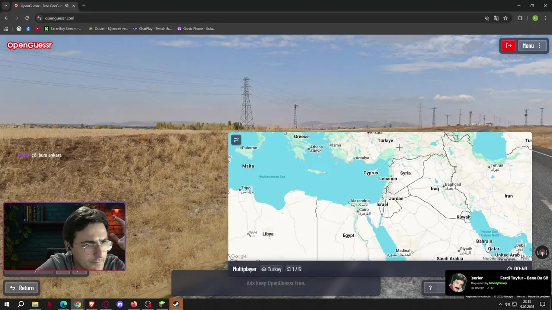Open Minecraft block icon in the taskbar
Viewport: 552px width, 310px height.
pos(162,304)
